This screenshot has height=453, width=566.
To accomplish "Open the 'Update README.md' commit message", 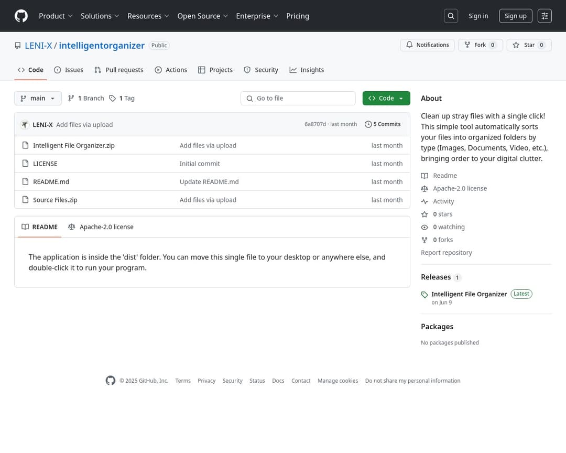I will point(209,181).
